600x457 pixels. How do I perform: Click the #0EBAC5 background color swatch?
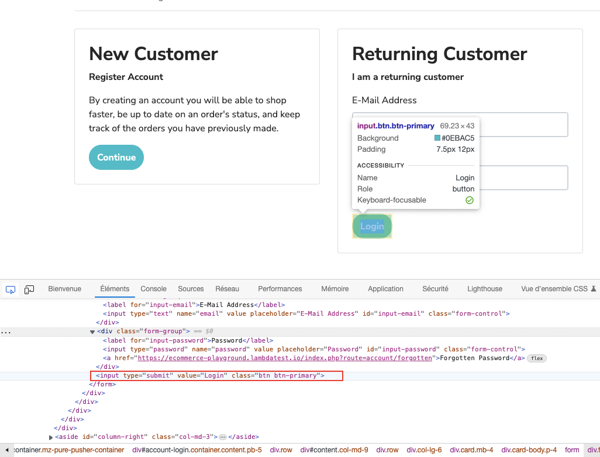click(x=437, y=138)
